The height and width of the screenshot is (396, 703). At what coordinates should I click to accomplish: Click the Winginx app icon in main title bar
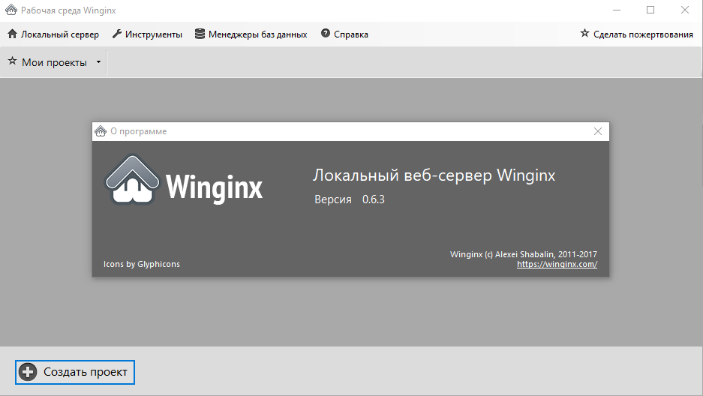(x=11, y=10)
